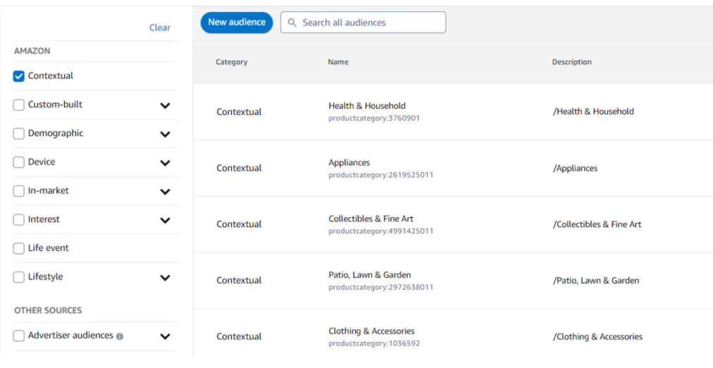Open the In-market dropdown arrow
This screenshot has height=368, width=713.
[x=165, y=192]
